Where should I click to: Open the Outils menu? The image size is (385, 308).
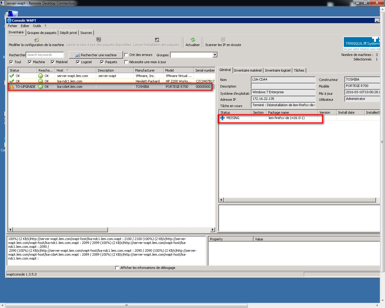(37, 26)
